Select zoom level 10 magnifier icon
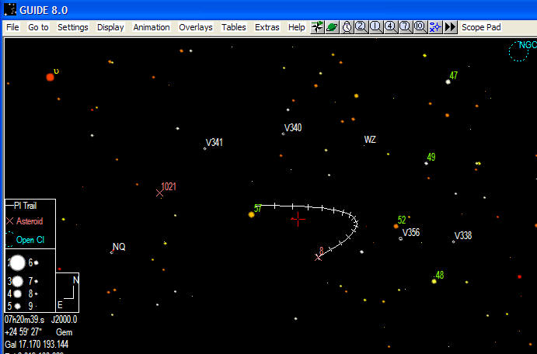Screen dimensions: 537x354 pyautogui.click(x=420, y=27)
